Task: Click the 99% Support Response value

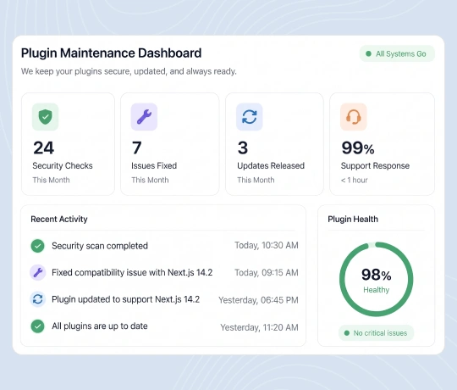Action: point(358,148)
